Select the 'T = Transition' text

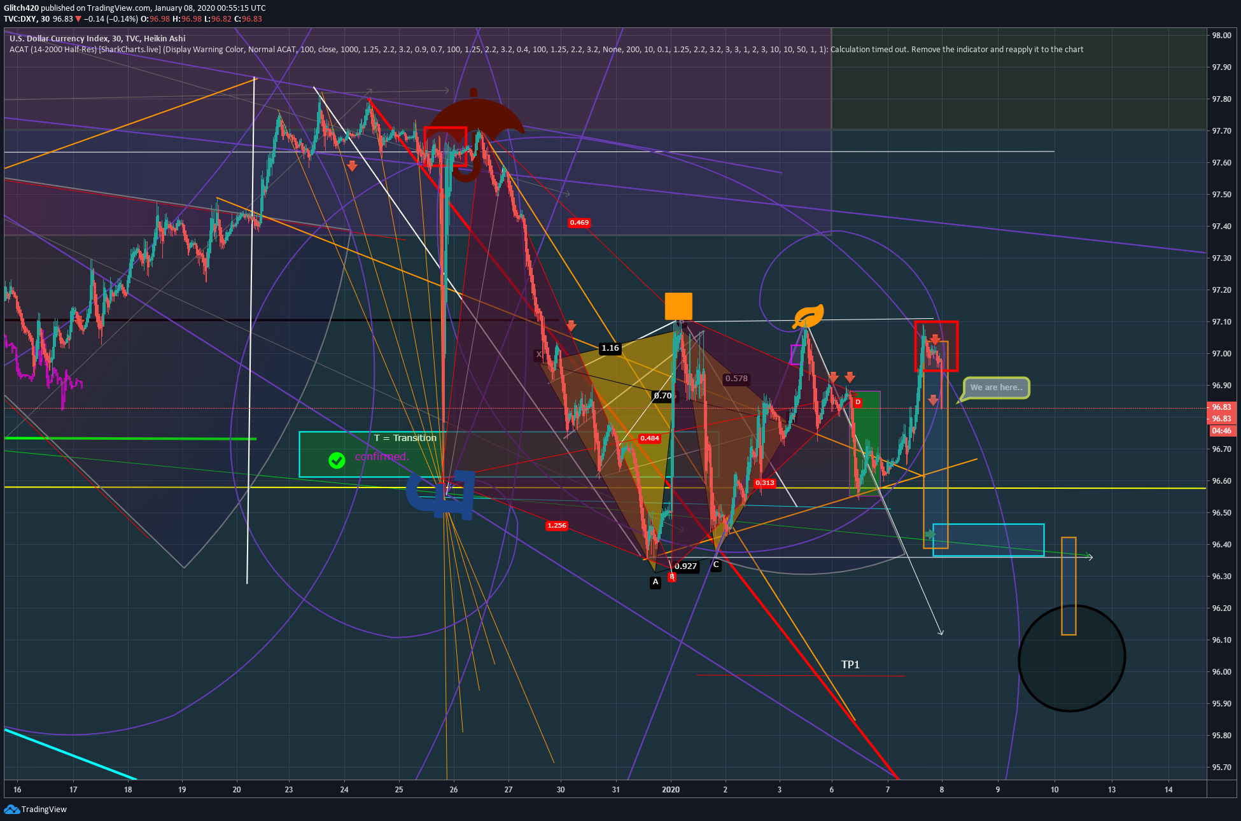(405, 438)
